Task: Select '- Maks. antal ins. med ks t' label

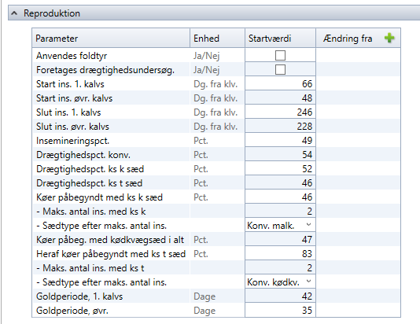Action: [90, 268]
